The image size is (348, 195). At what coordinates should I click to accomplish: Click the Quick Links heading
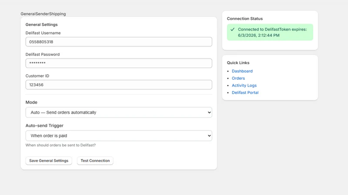coord(238,63)
